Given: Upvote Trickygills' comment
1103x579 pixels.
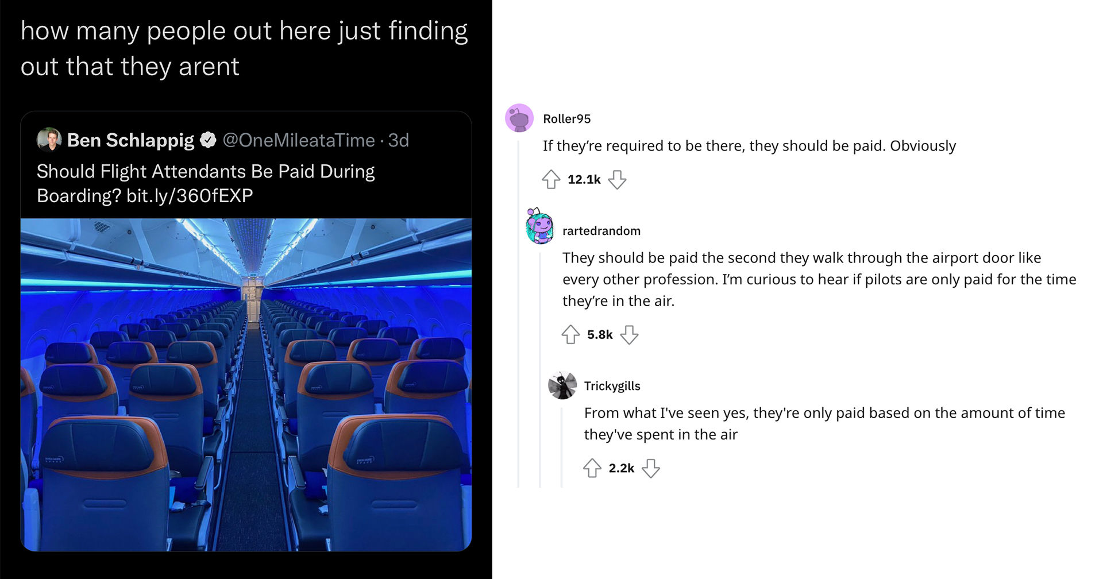Looking at the screenshot, I should pyautogui.click(x=592, y=468).
